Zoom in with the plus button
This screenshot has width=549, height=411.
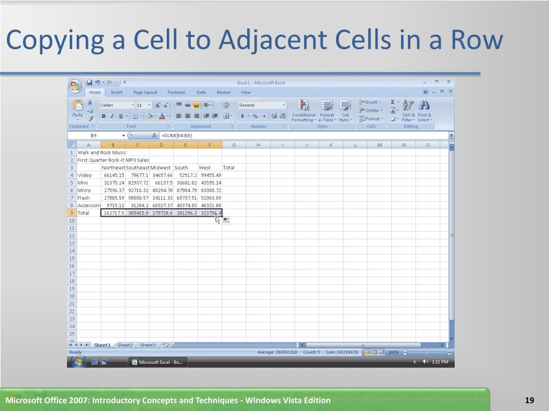tap(450, 352)
